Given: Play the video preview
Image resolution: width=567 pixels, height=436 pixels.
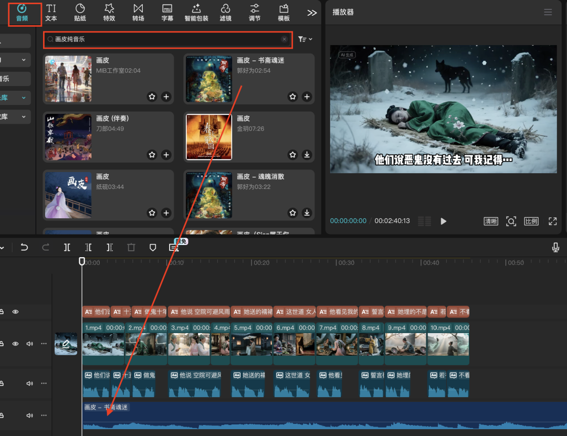Looking at the screenshot, I should (444, 221).
